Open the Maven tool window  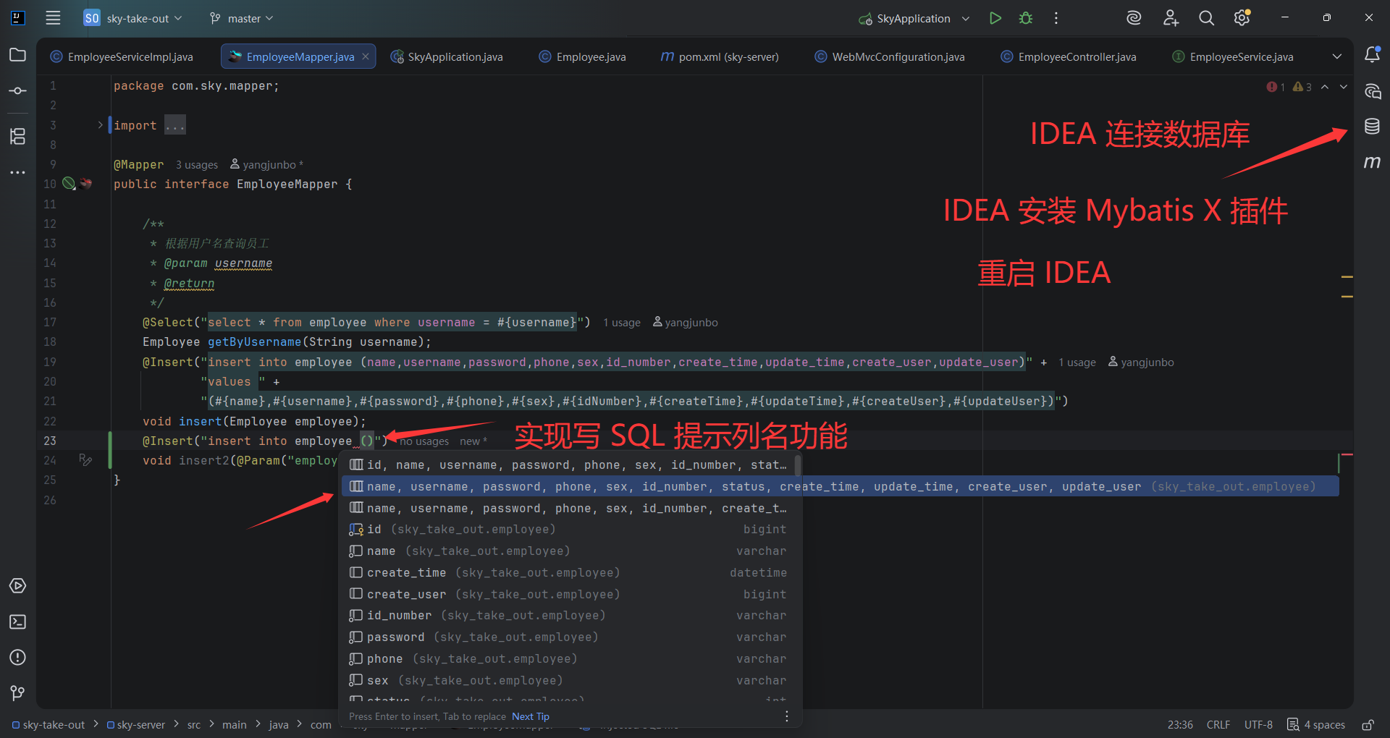[x=1372, y=162]
